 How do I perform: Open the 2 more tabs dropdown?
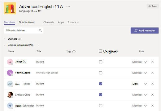(73, 22)
